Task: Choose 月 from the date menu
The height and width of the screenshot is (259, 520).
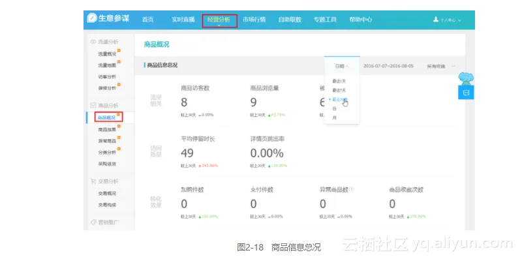Action: [334, 117]
